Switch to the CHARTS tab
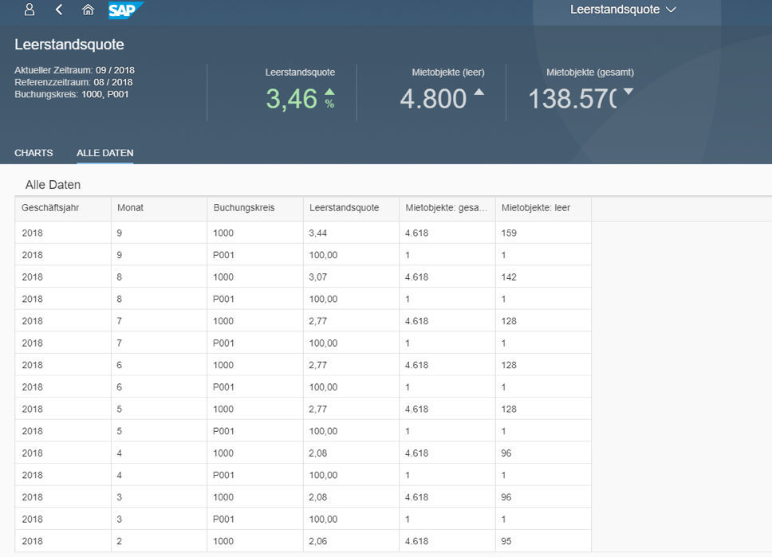This screenshot has height=557, width=772. pos(33,152)
